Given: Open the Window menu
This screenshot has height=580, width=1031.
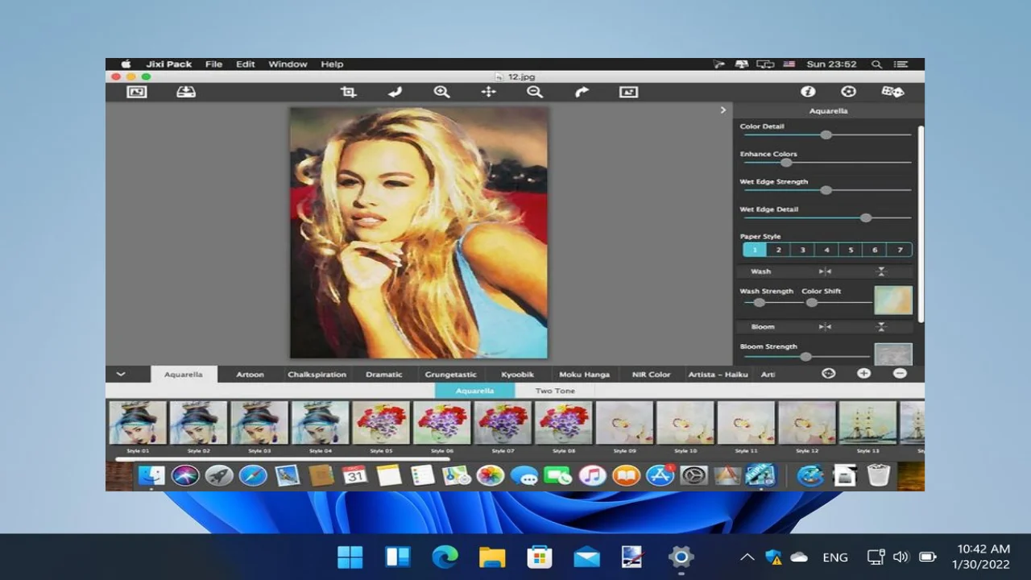Looking at the screenshot, I should pos(288,64).
